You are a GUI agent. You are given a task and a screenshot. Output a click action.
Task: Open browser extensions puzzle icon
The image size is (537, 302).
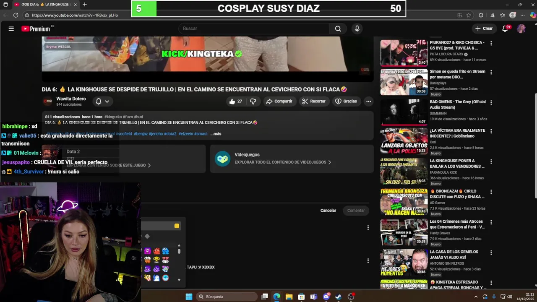tap(480, 15)
